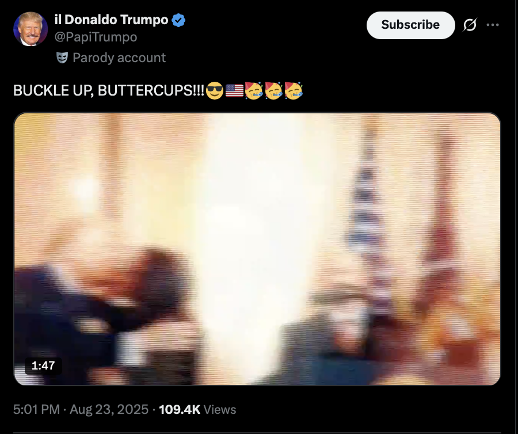Open the il Donaldo Trumpo display name
The height and width of the screenshot is (434, 518).
[x=111, y=20]
